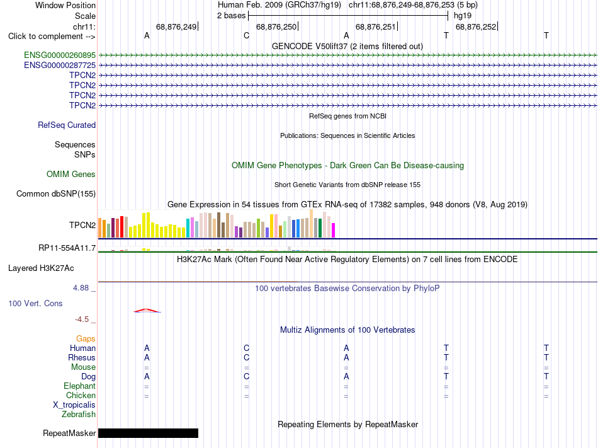Click the 2 bases scale bar
This screenshot has width=598, height=448.
point(348,16)
